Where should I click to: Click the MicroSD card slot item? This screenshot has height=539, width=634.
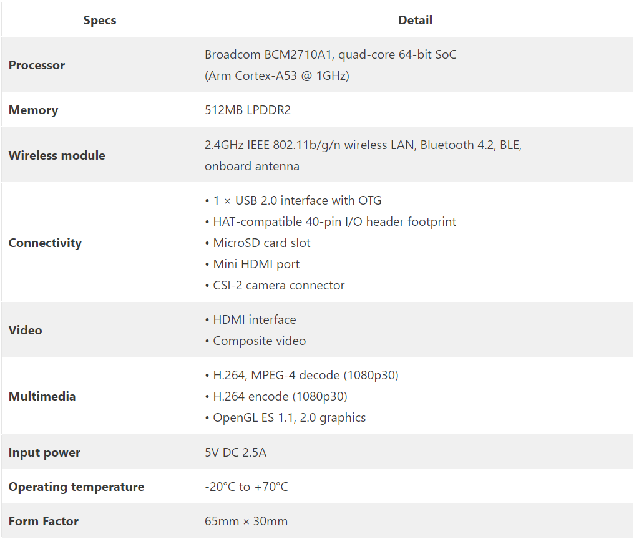pos(261,243)
